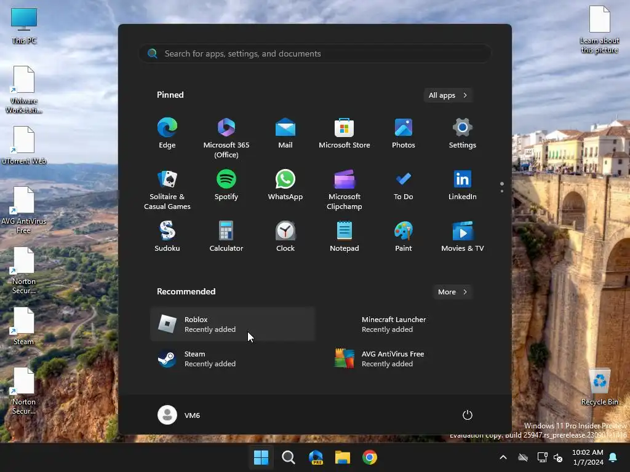The width and height of the screenshot is (630, 472).
Task: Select uTorrent Web desktop shortcut
Action: coord(24,145)
